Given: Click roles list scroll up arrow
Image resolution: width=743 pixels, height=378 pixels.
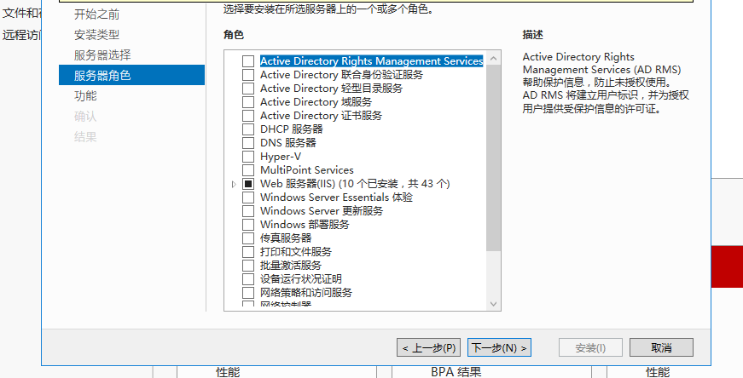Looking at the screenshot, I should point(493,58).
